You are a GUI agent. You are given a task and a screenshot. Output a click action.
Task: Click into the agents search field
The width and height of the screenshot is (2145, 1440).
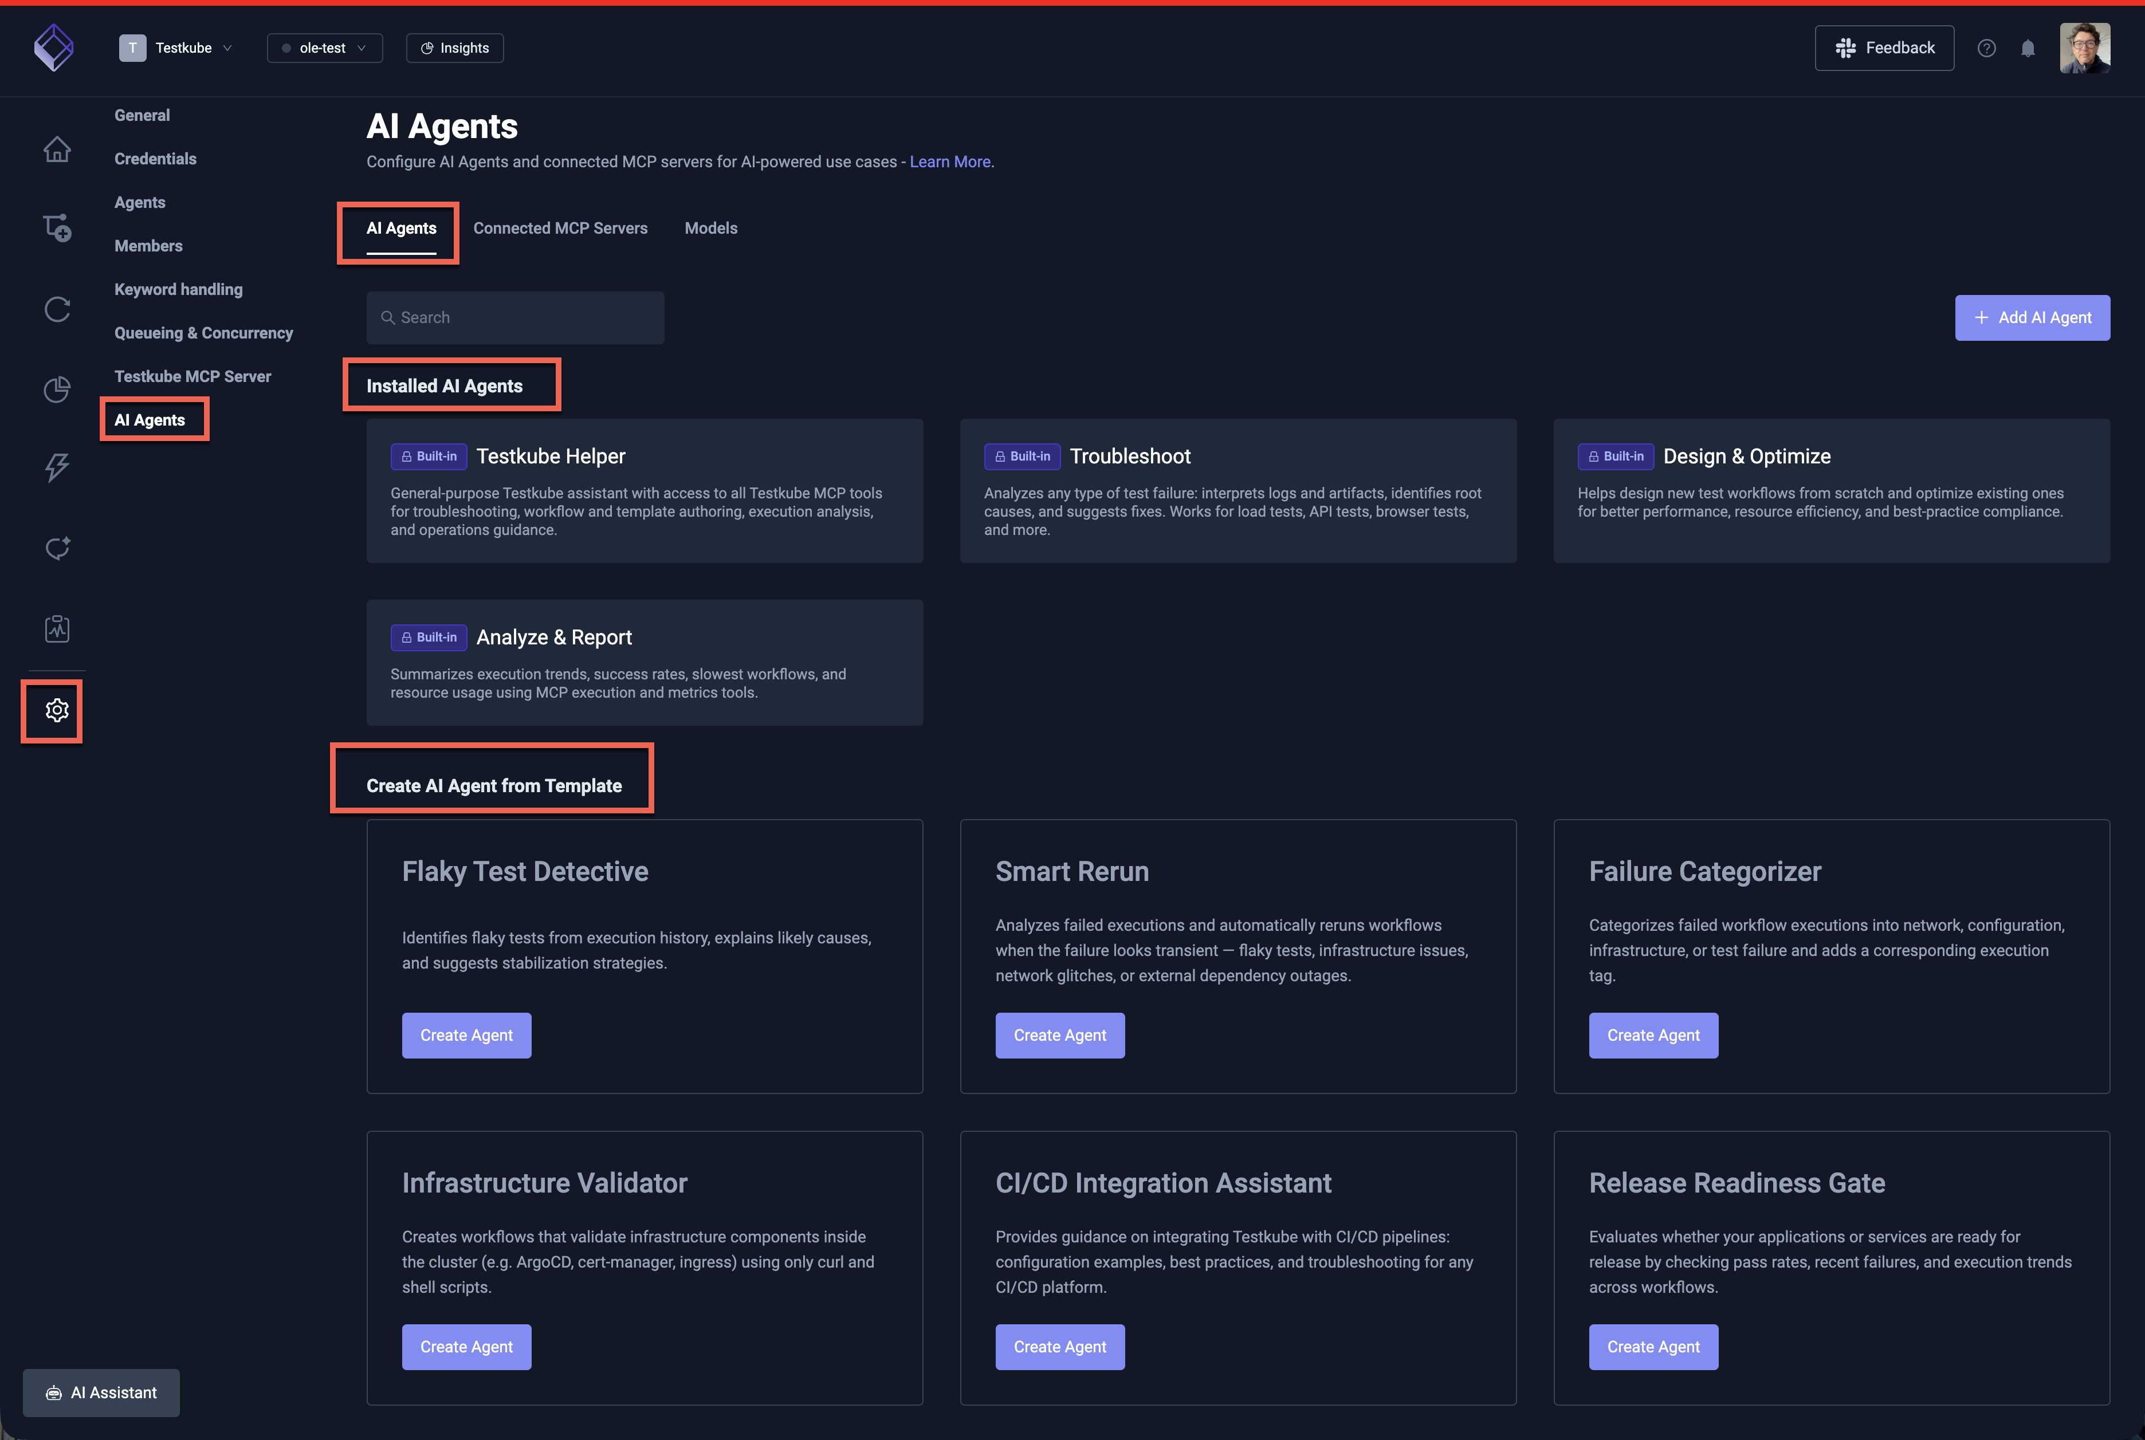[514, 317]
